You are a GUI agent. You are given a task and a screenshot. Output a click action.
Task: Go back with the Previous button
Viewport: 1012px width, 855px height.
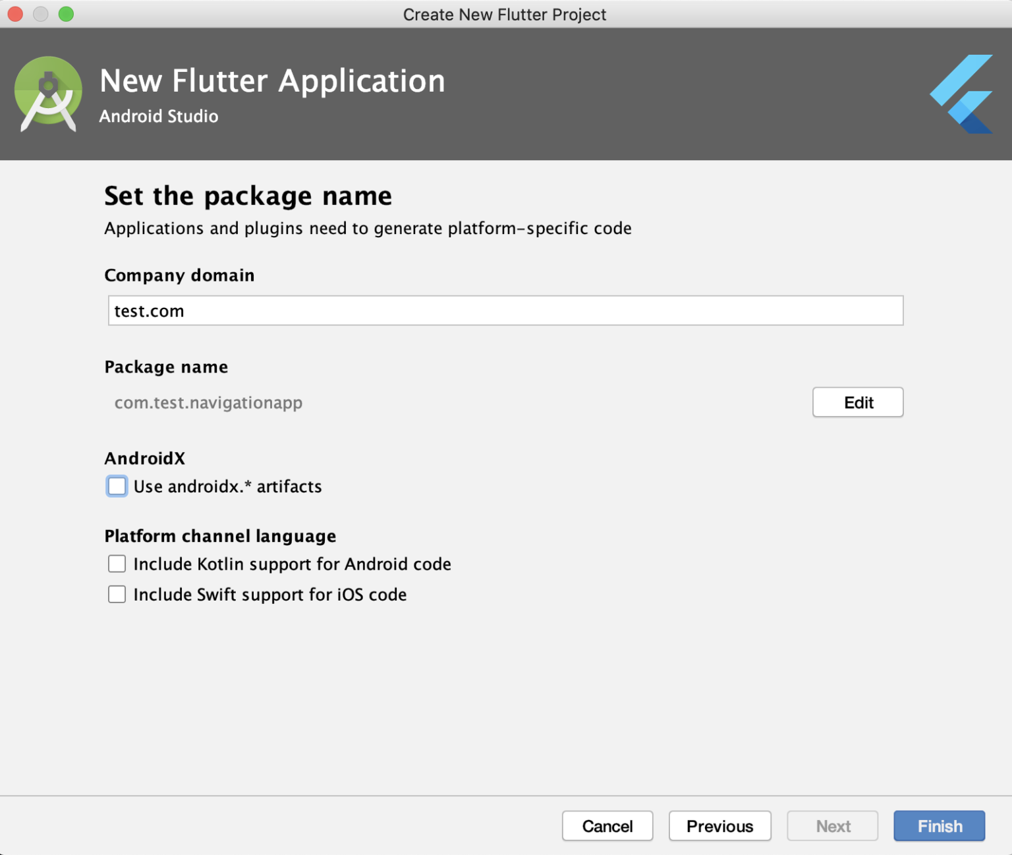tap(719, 826)
